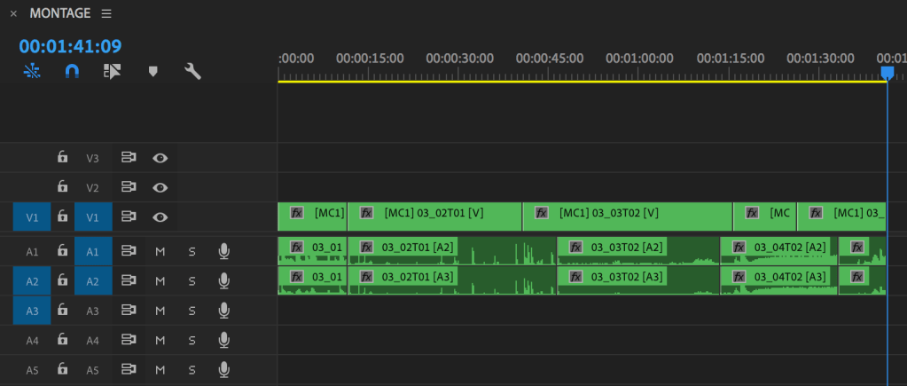
Task: Toggle V3 track visibility eye
Action: [160, 158]
